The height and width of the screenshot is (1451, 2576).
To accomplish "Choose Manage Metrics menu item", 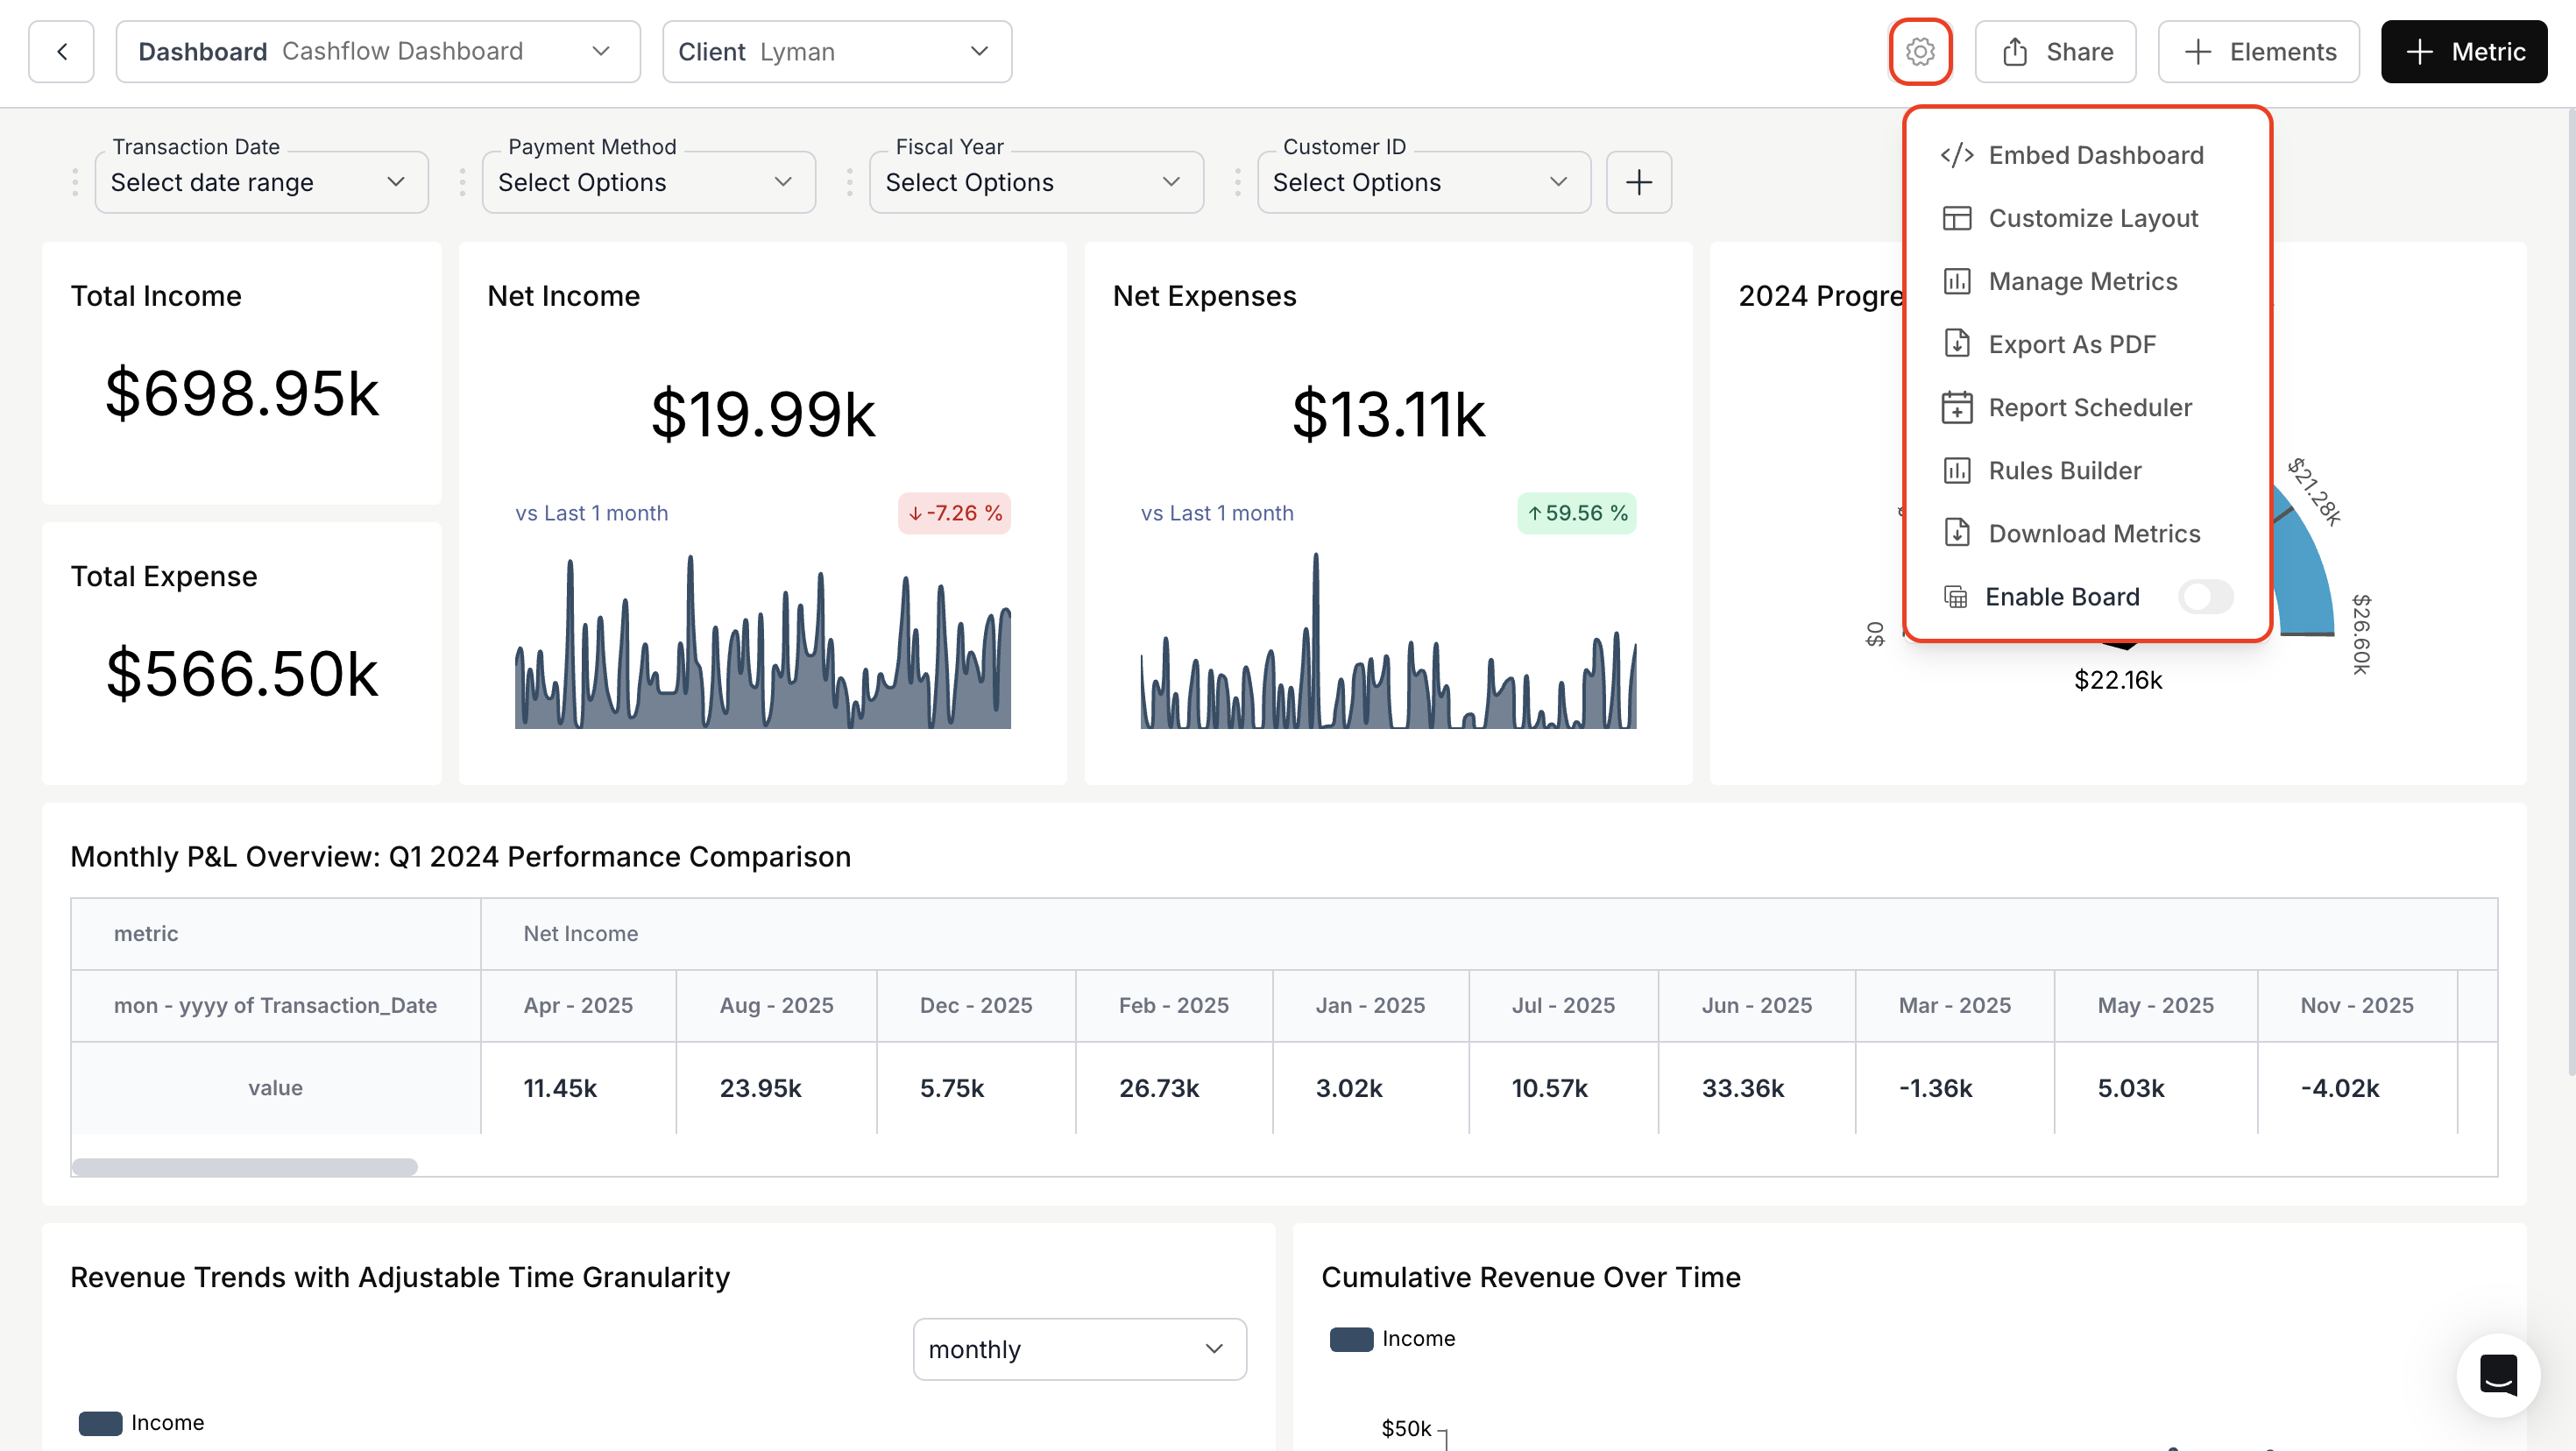I will tap(2082, 281).
